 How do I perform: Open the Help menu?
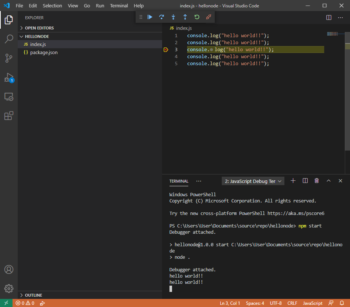(139, 6)
